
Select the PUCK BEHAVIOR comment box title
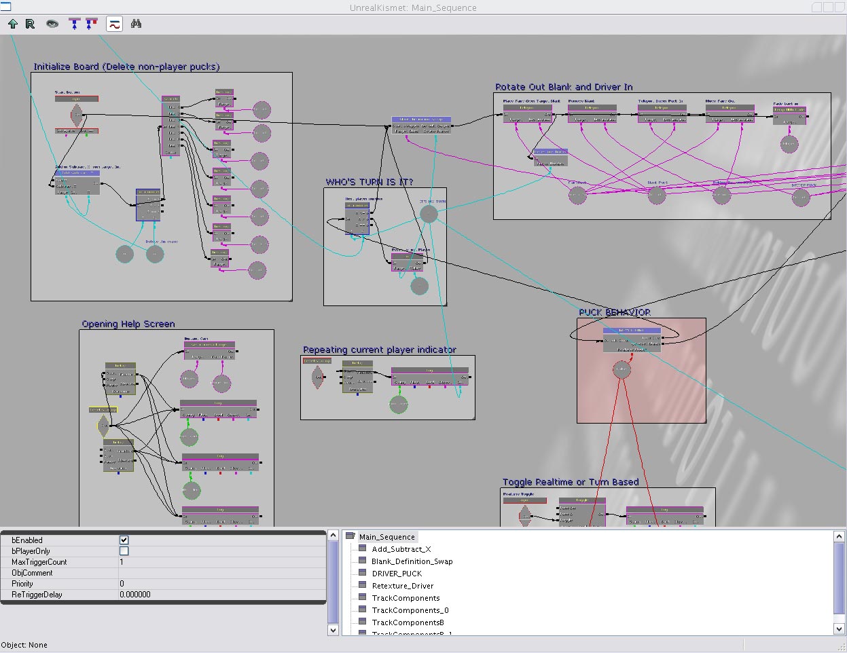pyautogui.click(x=614, y=312)
